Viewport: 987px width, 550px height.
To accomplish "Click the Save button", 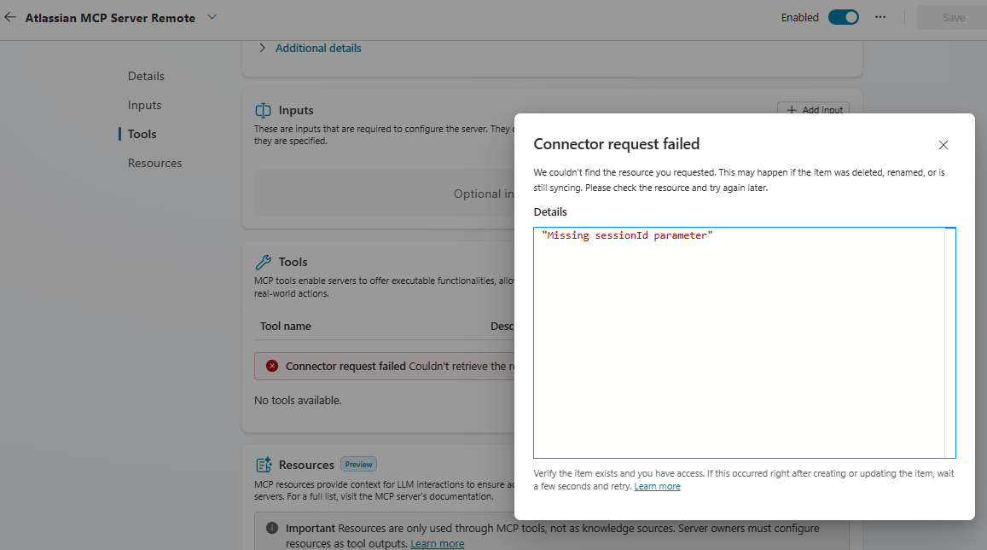I will click(953, 18).
